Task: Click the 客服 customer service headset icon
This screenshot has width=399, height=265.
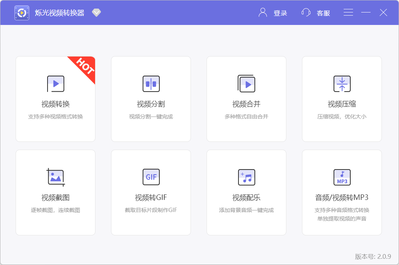Action: pyautogui.click(x=305, y=12)
